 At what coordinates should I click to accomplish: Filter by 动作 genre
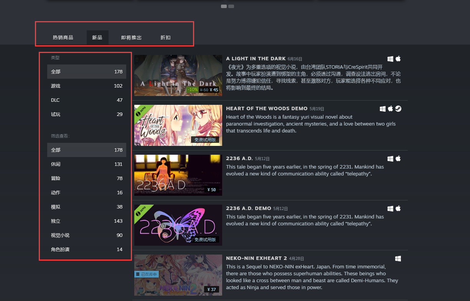click(x=87, y=193)
